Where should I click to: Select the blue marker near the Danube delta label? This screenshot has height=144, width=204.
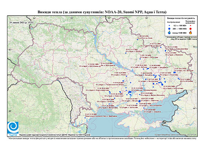click(x=85, y=118)
